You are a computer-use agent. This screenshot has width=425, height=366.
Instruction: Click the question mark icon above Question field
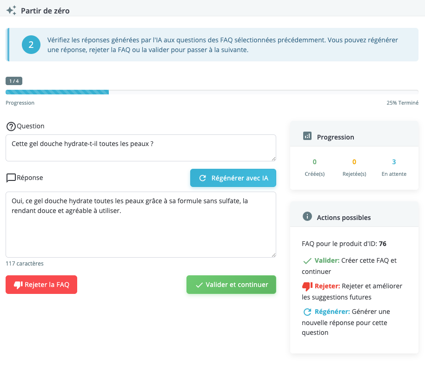click(x=11, y=126)
